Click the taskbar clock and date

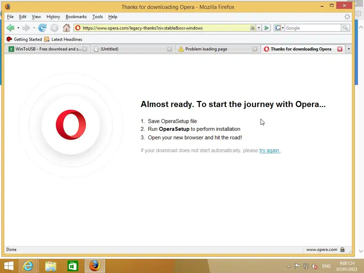[347, 266]
